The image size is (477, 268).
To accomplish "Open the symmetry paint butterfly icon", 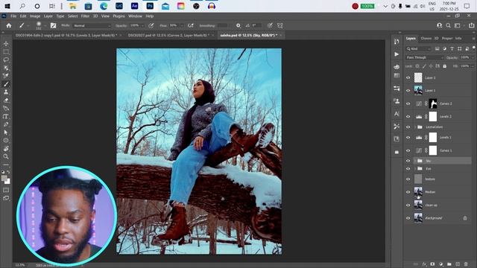I will pyautogui.click(x=280, y=25).
